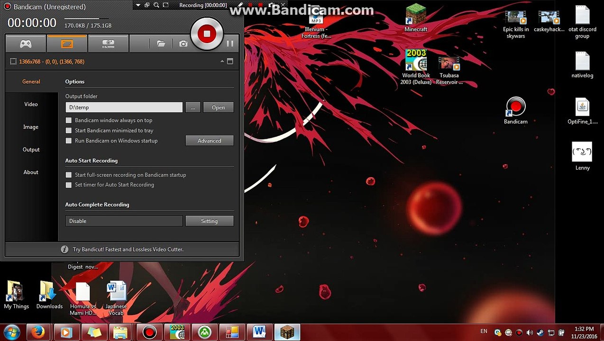Viewport: 604px width, 341px height.
Task: Click the dashed rectangle area selection icon
Action: [13, 62]
